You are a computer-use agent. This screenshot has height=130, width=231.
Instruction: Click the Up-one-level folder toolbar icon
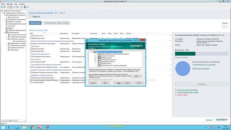[x=8, y=7]
